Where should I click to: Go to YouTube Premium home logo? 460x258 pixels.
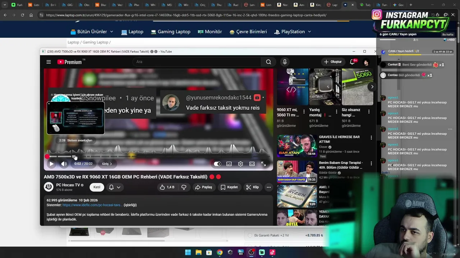70,62
